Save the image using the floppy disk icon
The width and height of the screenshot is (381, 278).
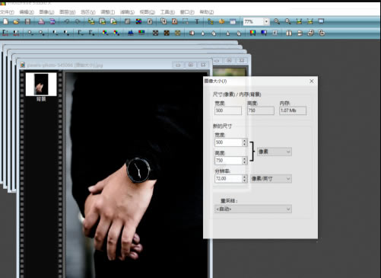[27, 21]
